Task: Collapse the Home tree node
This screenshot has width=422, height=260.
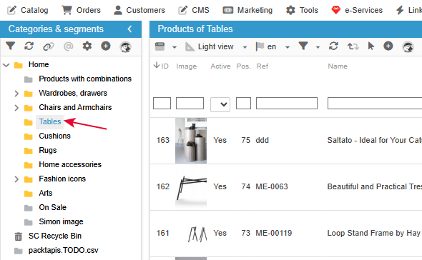Action: pos(6,65)
